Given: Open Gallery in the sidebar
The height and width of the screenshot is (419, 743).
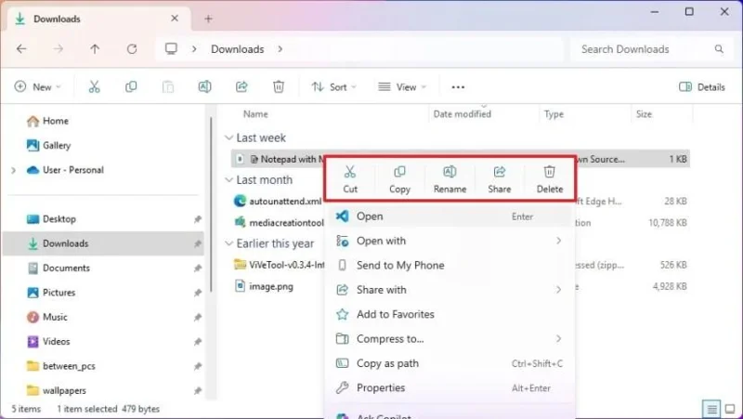Looking at the screenshot, I should pos(48,146).
